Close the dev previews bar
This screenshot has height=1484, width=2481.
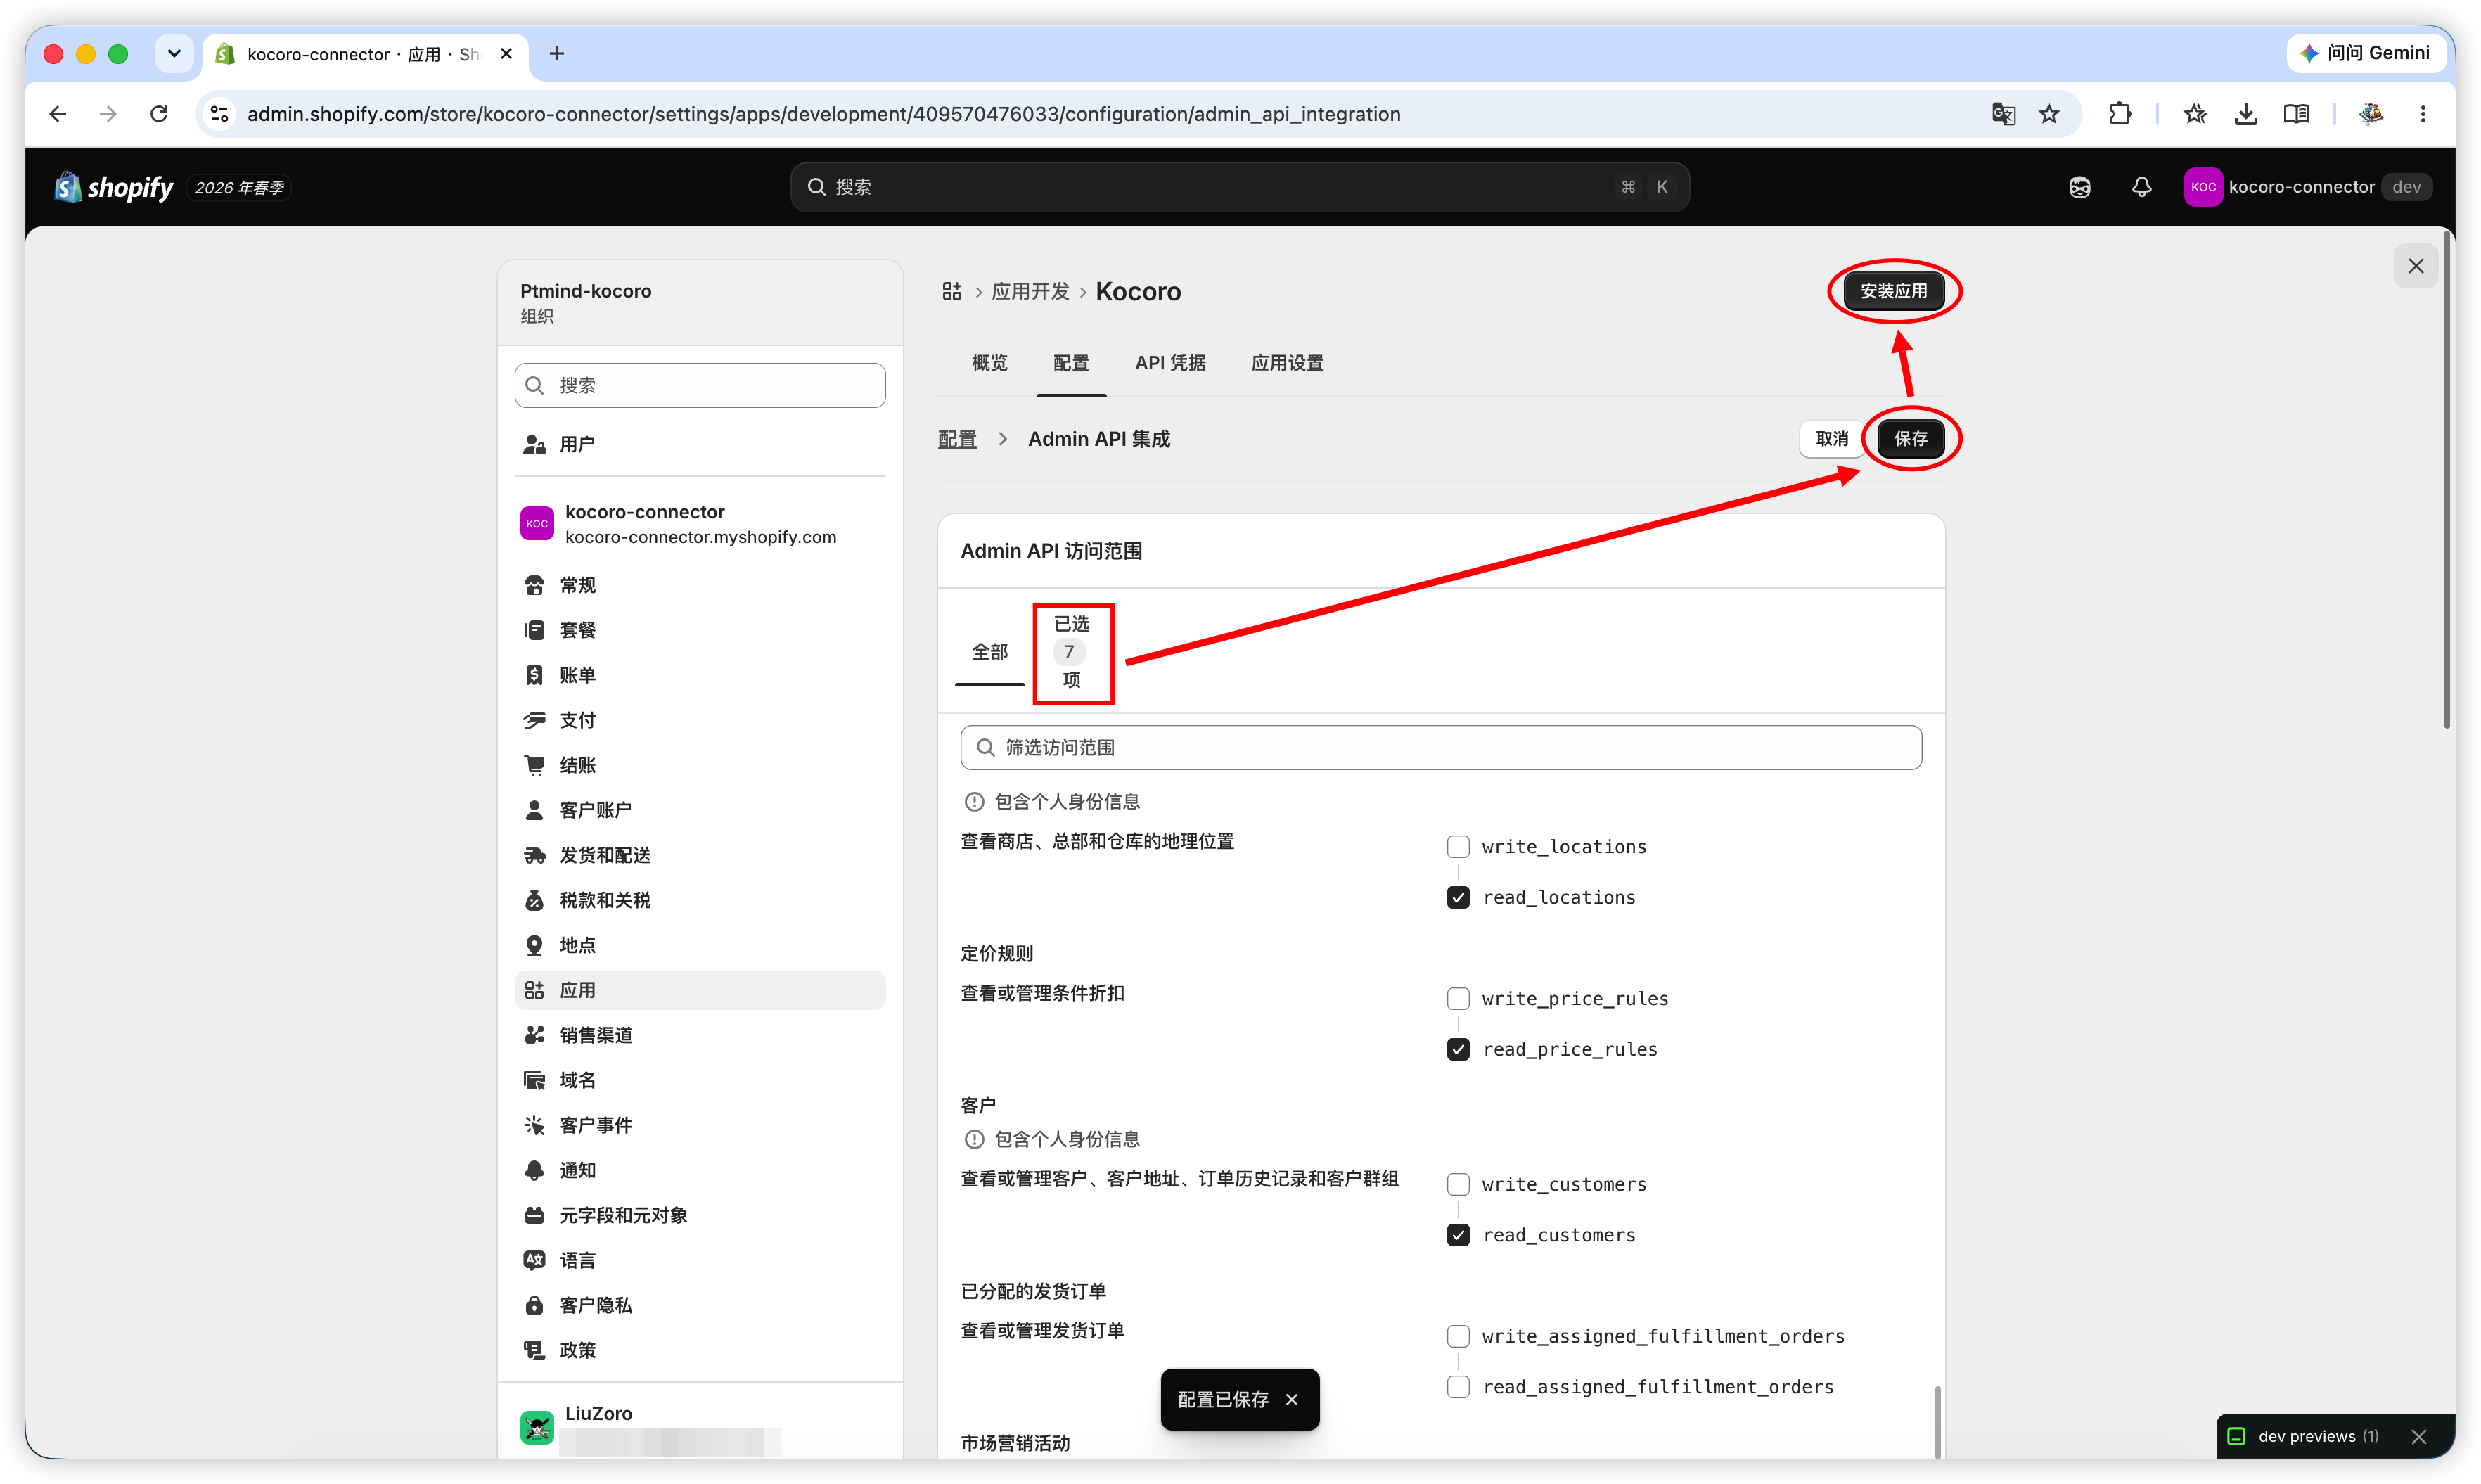pos(2419,1437)
